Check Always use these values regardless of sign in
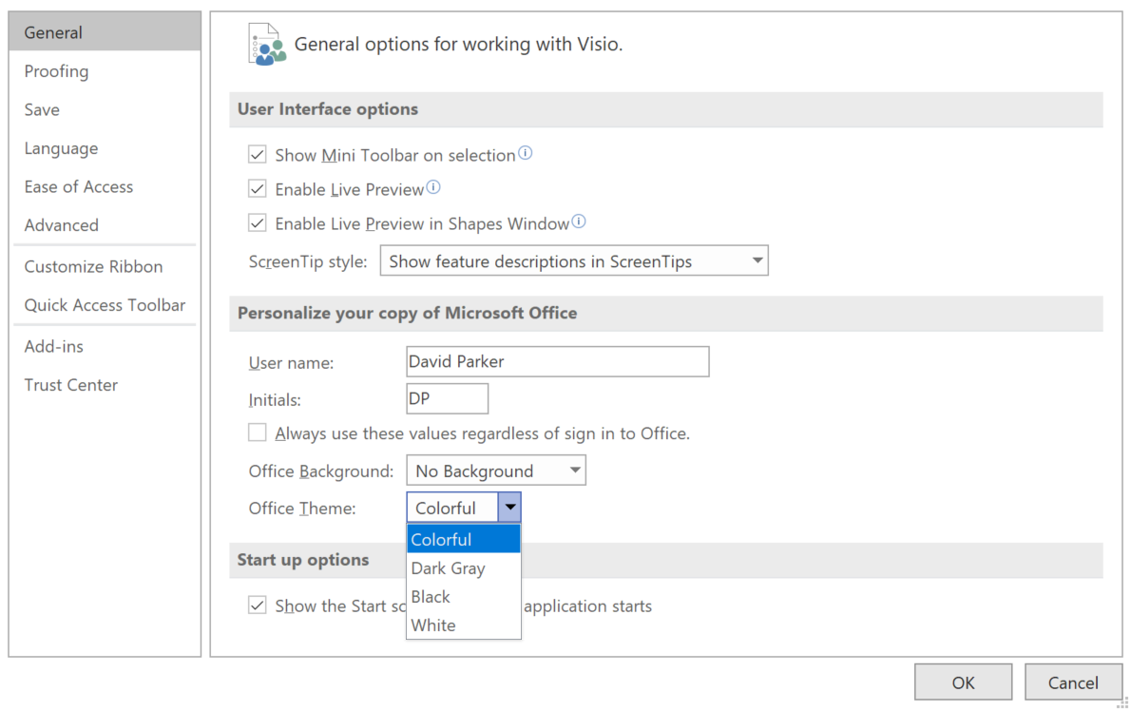The width and height of the screenshot is (1131, 711). (257, 432)
